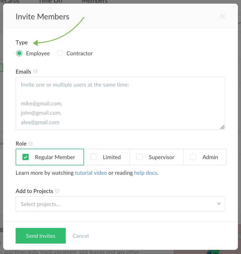The height and width of the screenshot is (254, 241).
Task: Click the info icon next to Add to Projects
Action: click(57, 191)
